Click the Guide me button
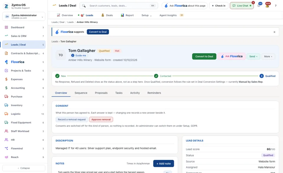This screenshot has width=283, height=173. point(79,56)
